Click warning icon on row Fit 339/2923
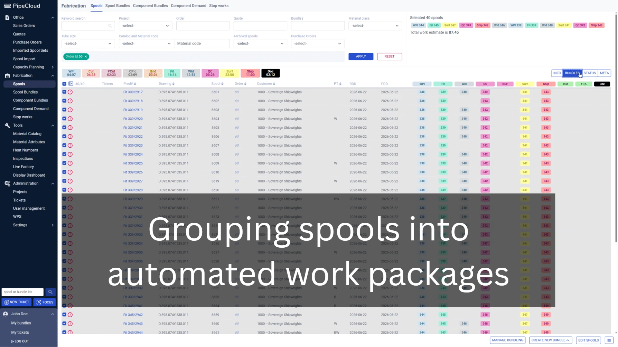Viewport: 618px width, 347px height. 70,146
